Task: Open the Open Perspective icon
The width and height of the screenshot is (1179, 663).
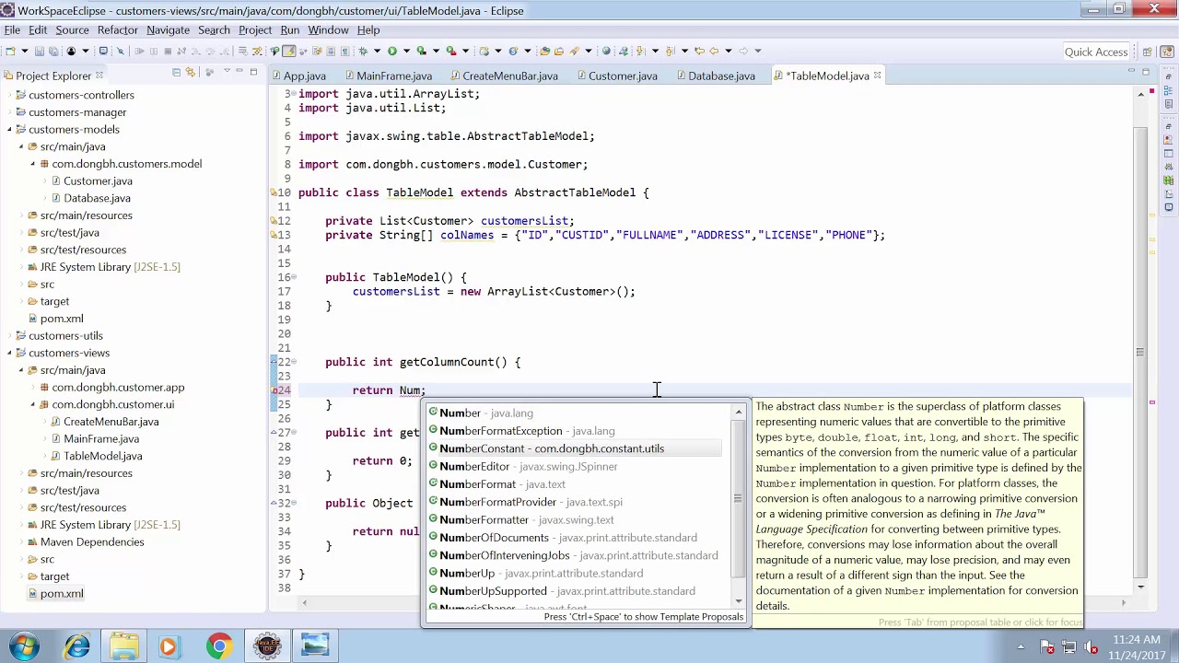Action: point(1147,52)
